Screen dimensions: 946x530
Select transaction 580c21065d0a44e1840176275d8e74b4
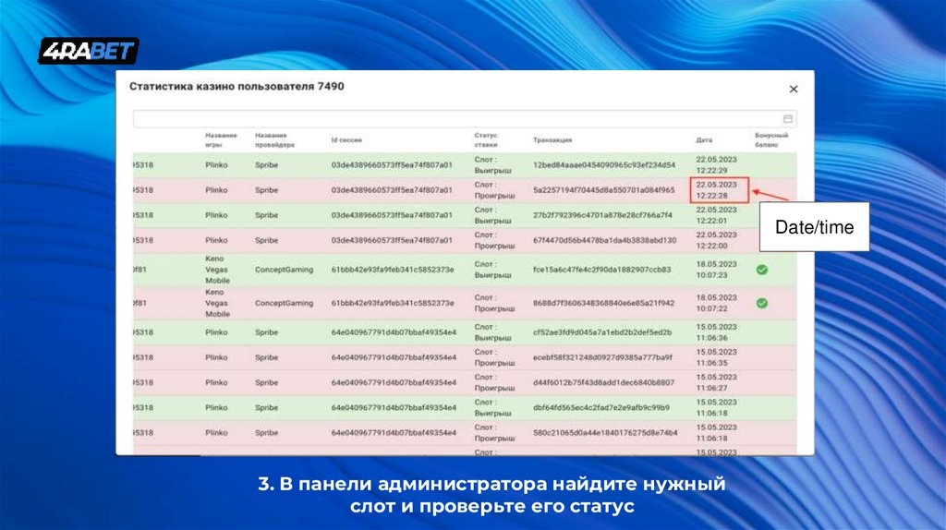(605, 432)
